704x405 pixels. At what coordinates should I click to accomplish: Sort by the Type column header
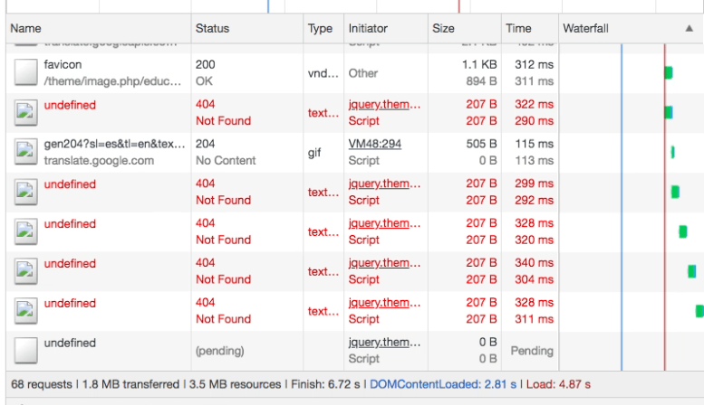(x=321, y=29)
